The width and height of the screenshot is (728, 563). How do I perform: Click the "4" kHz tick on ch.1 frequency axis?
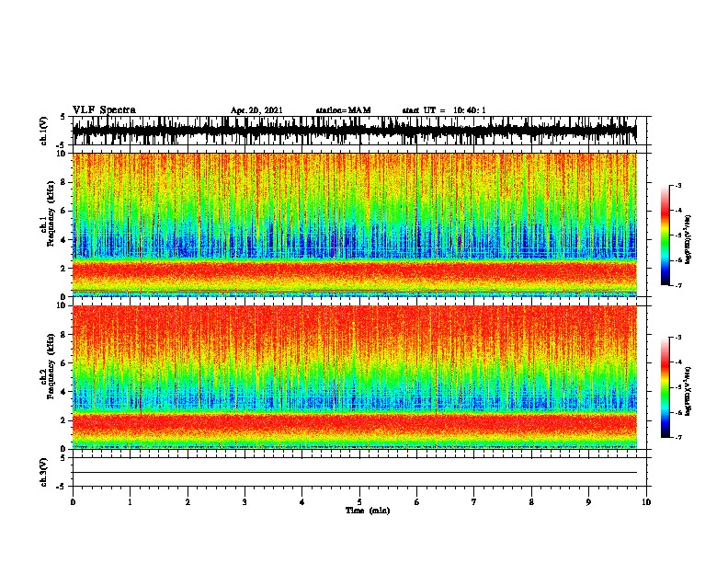click(x=64, y=239)
